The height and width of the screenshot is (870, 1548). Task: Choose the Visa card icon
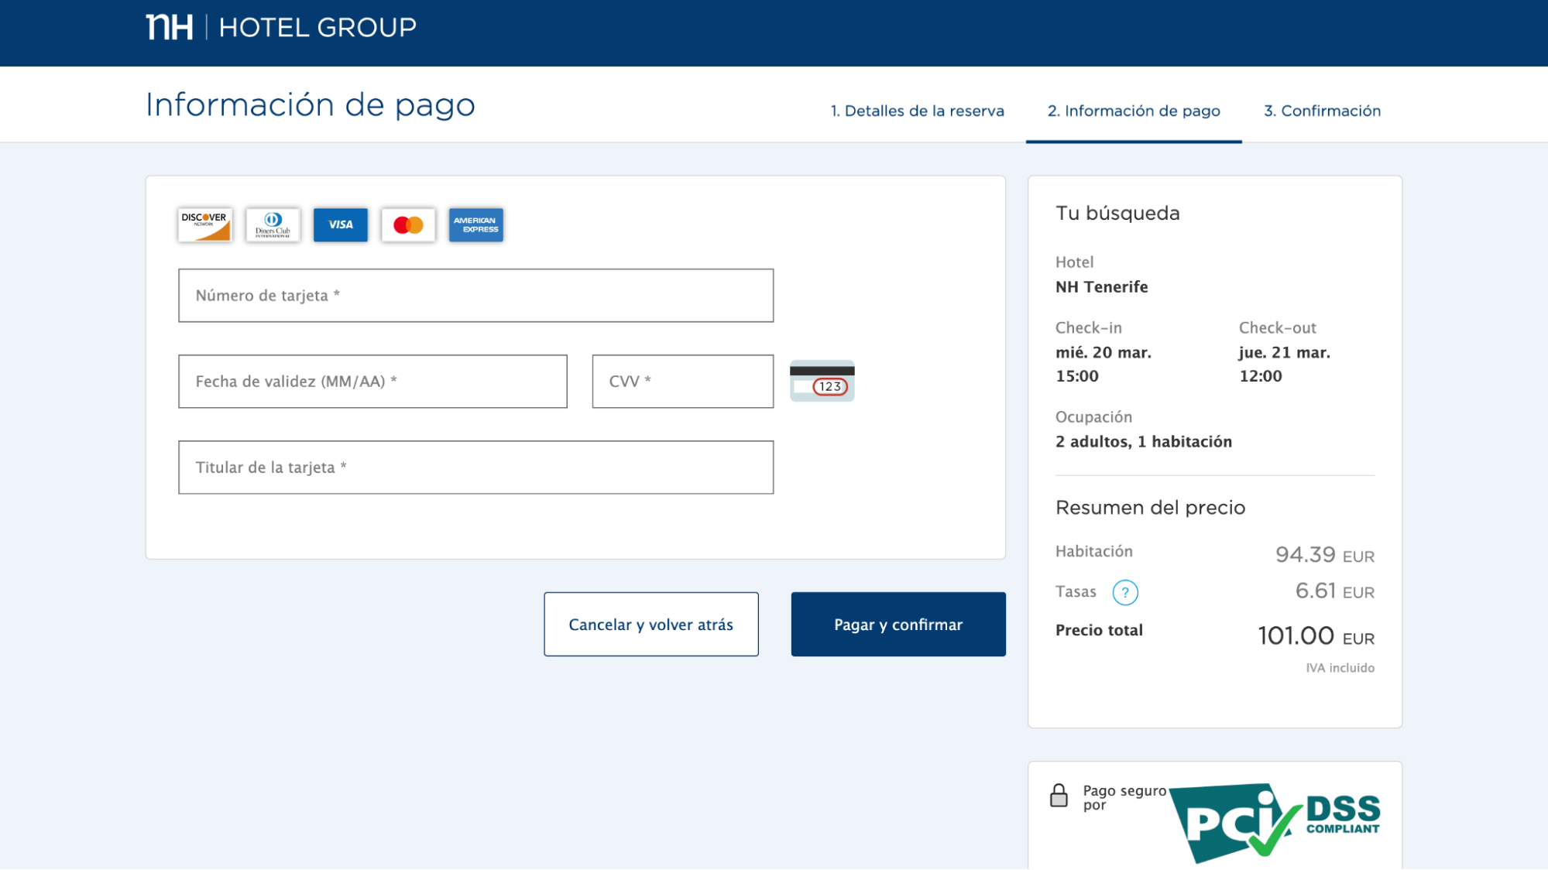(x=341, y=224)
